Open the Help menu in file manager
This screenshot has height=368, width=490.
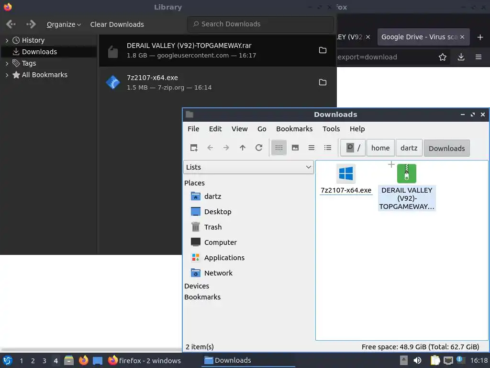(357, 129)
